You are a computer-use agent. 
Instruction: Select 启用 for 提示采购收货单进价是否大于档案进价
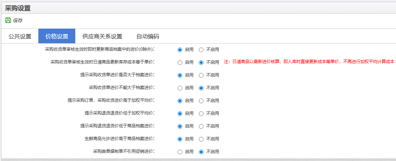[180, 75]
